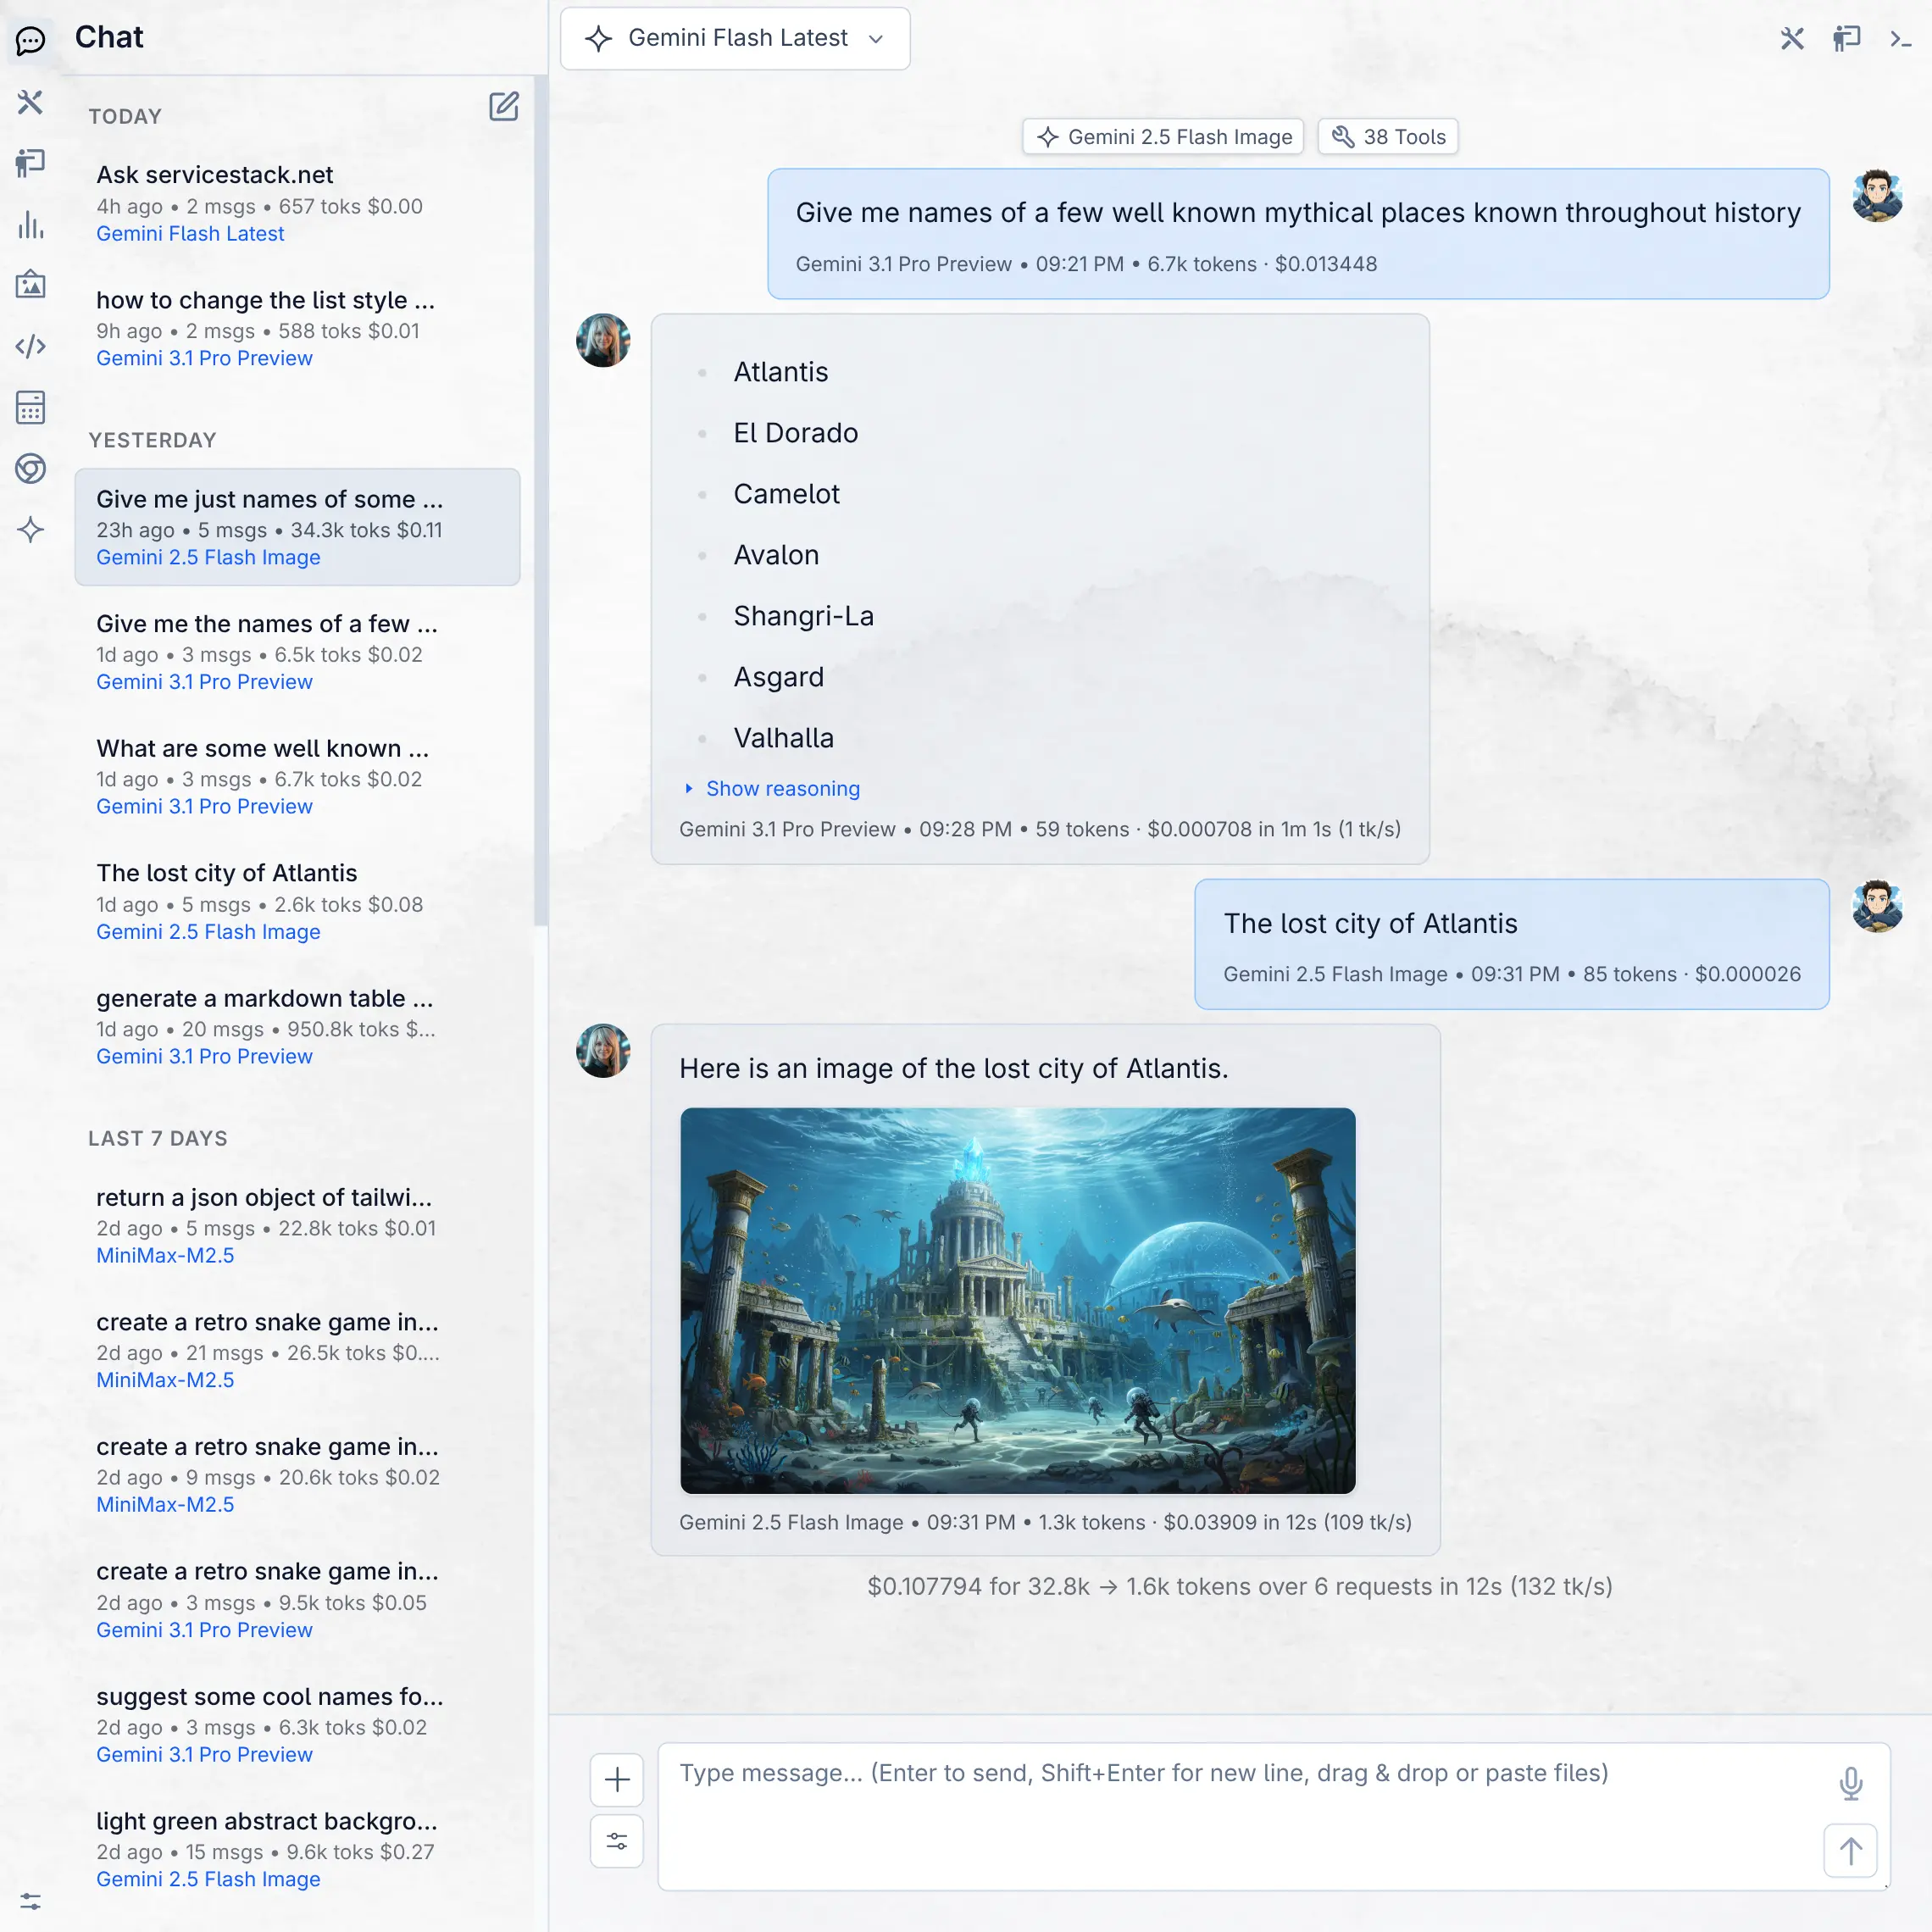Click the generated Atlantis image thumbnail
Image resolution: width=1932 pixels, height=1932 pixels.
click(x=1017, y=1300)
